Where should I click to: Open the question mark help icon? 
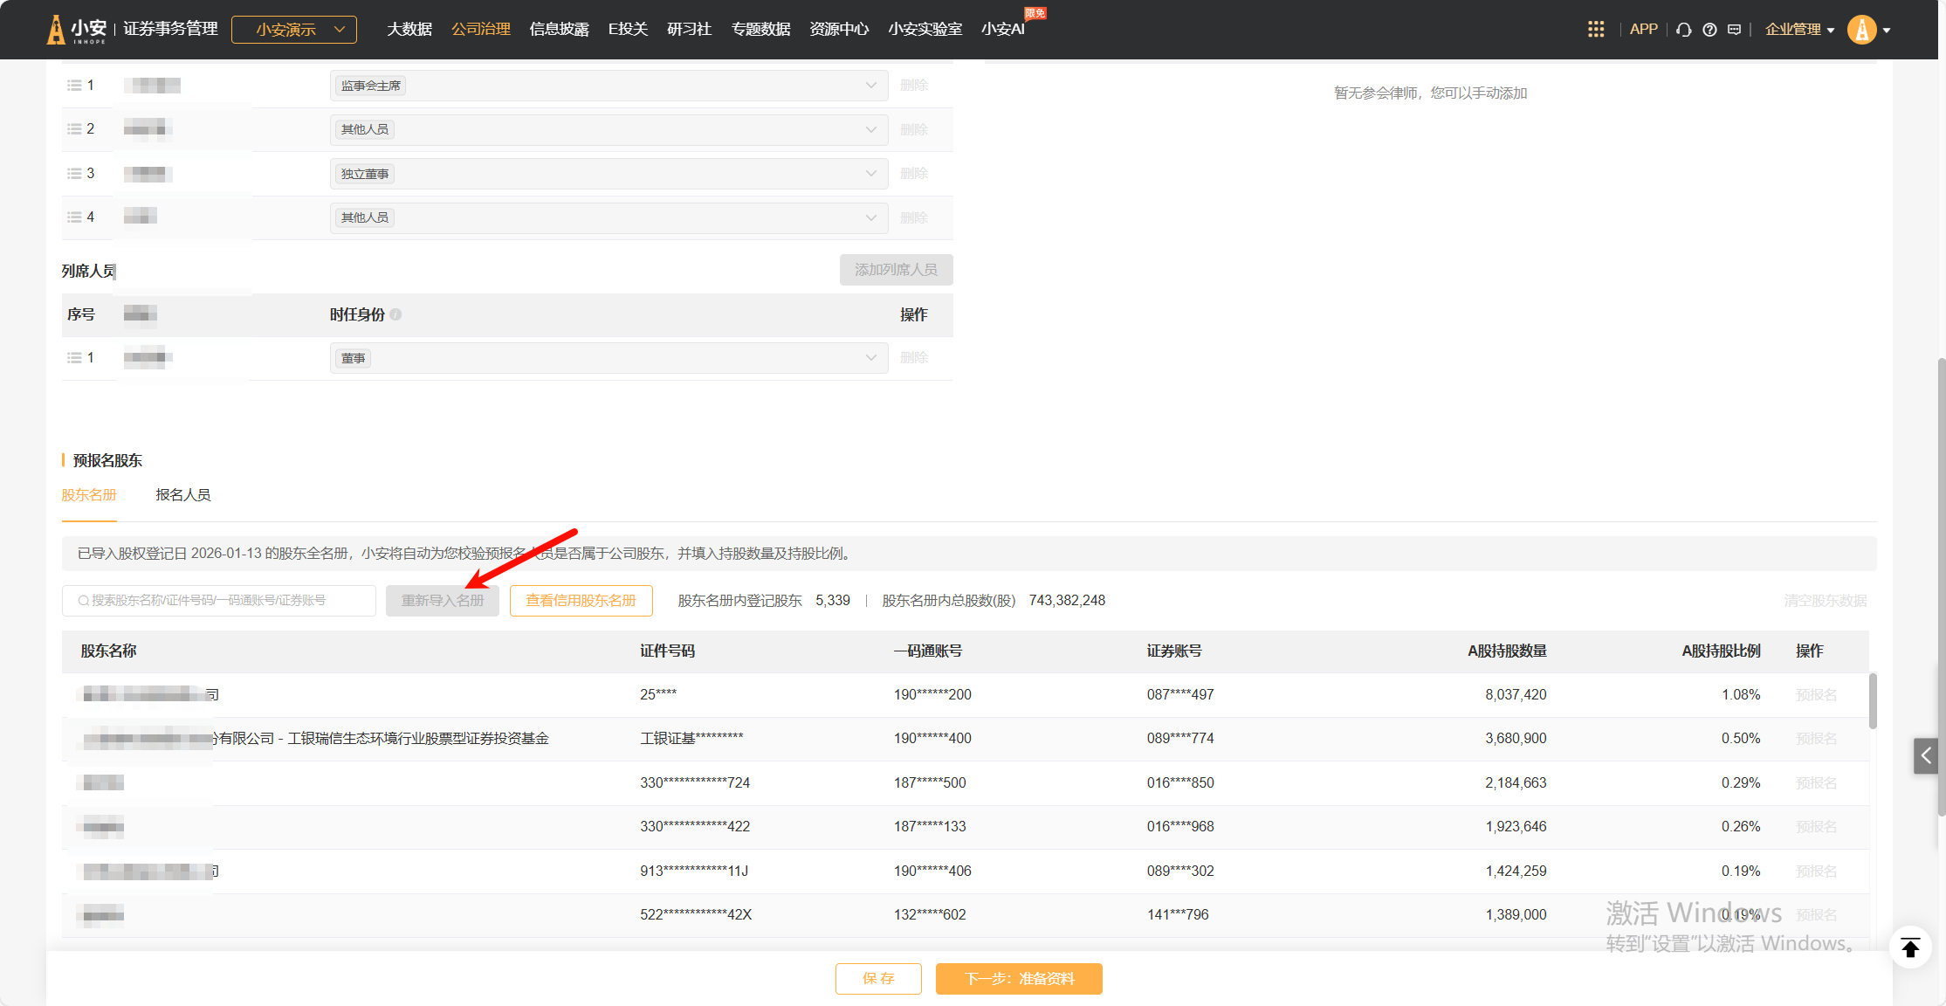1709,30
